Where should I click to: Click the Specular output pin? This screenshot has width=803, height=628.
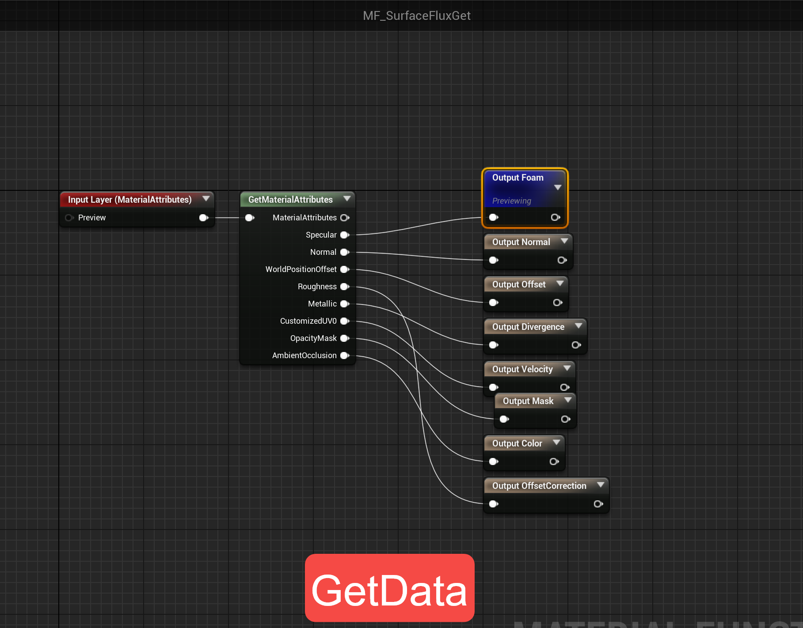345,235
